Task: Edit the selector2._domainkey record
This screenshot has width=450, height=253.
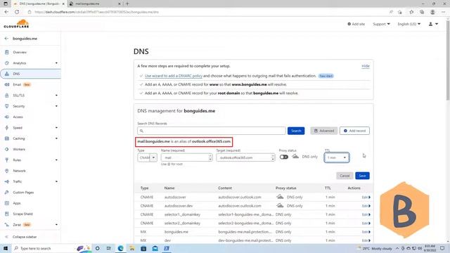Action: [x=366, y=223]
